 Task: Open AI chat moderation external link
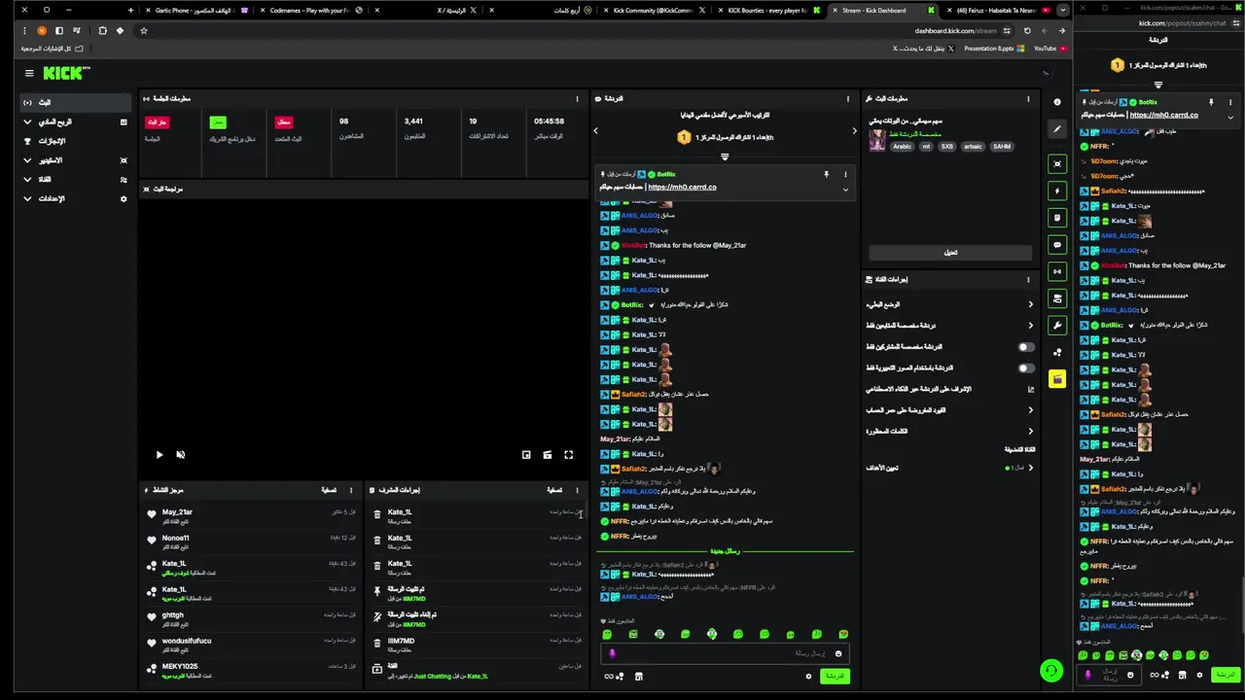click(x=1031, y=389)
